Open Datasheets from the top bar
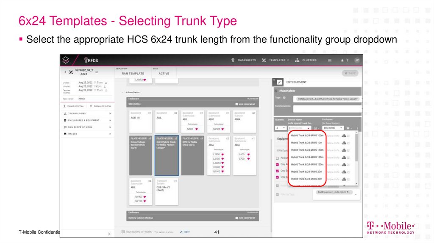Image resolution: width=434 pixels, height=243 pixels. click(x=247, y=60)
